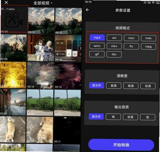Choose wmv video format
This screenshot has width=160, height=152.
[x=97, y=46]
